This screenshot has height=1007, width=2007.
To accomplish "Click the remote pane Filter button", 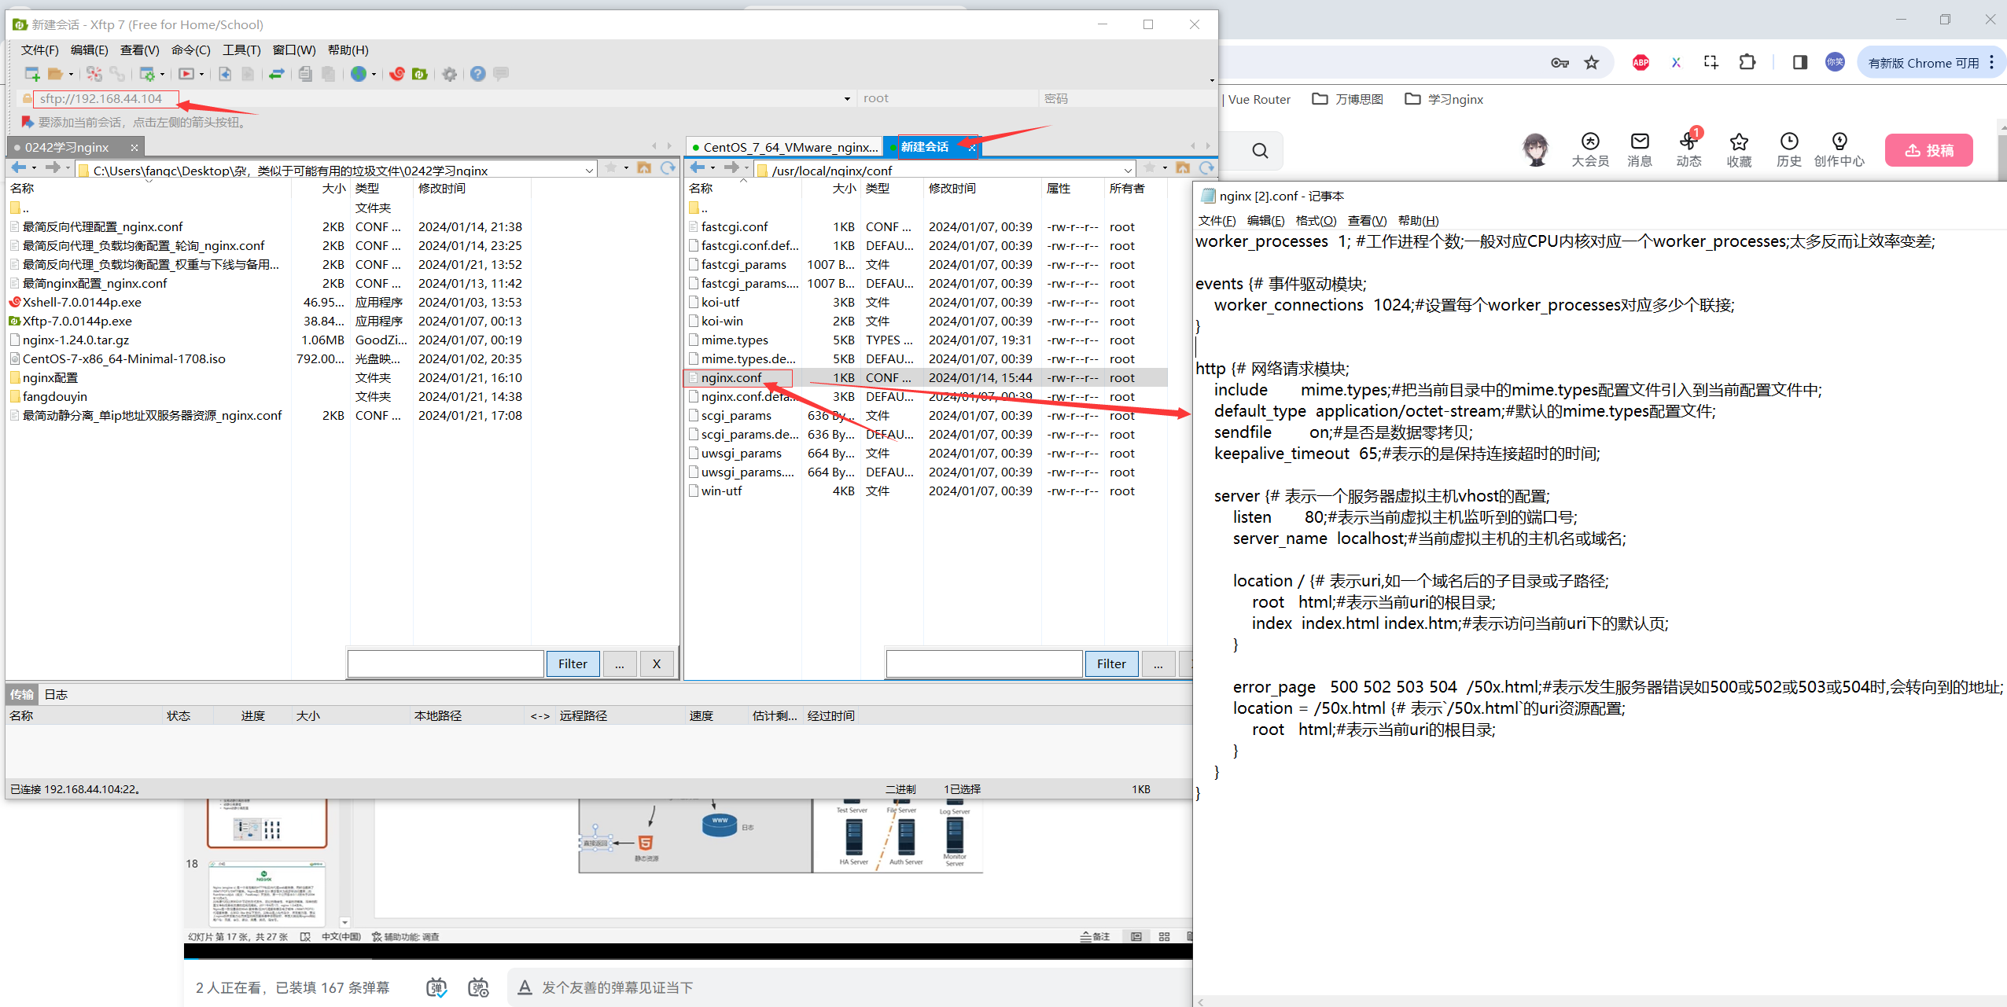I will [x=1111, y=664].
